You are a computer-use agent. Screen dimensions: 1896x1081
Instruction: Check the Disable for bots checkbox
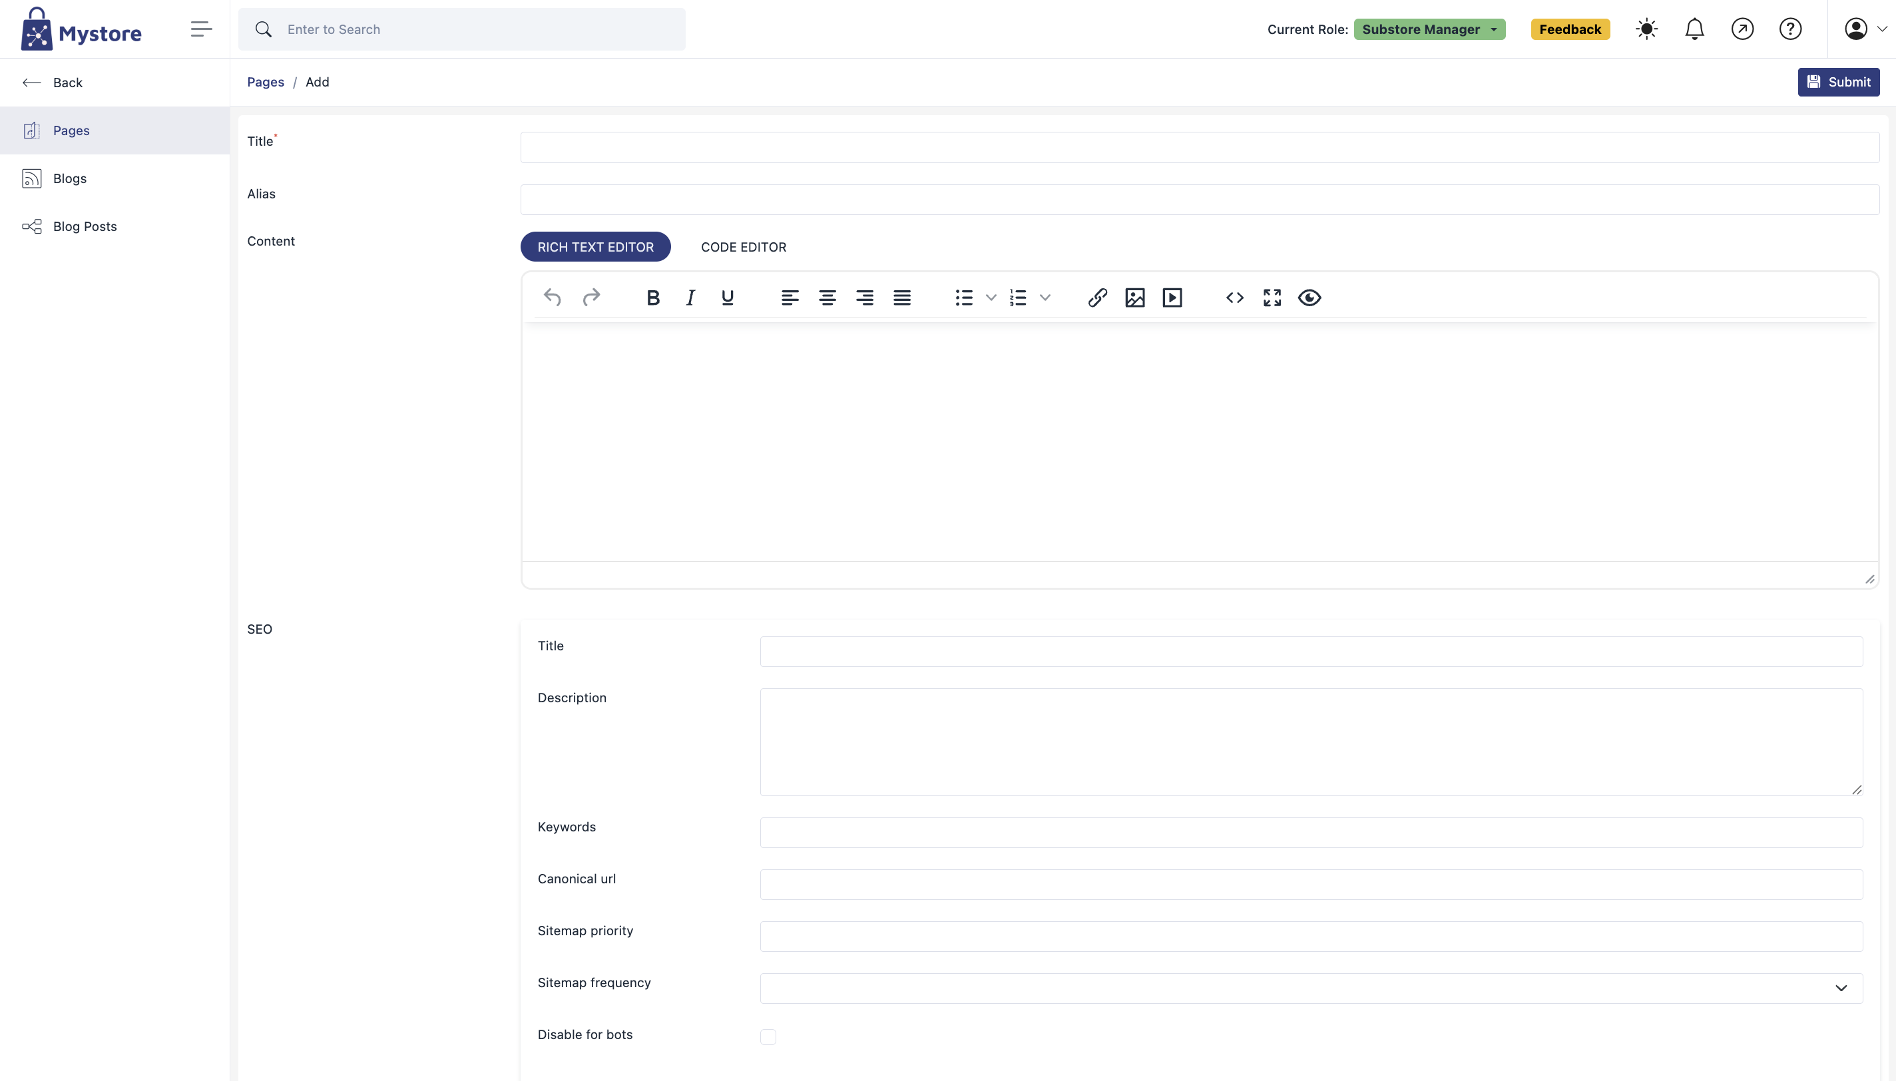point(768,1036)
